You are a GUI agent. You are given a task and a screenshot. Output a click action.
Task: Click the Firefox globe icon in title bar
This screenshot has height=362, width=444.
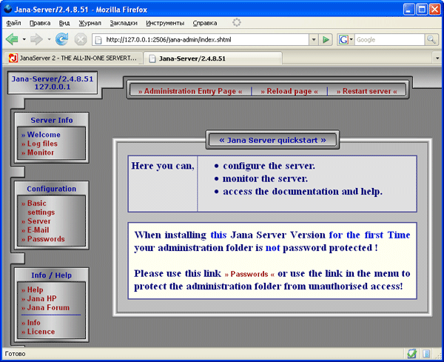tap(8, 9)
